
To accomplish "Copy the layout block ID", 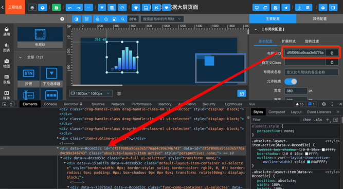I will click(x=332, y=53).
